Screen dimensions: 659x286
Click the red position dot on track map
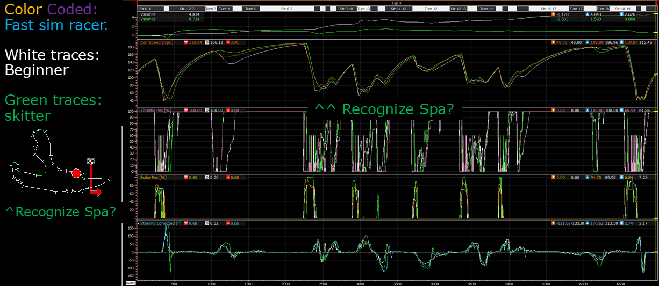pyautogui.click(x=76, y=173)
